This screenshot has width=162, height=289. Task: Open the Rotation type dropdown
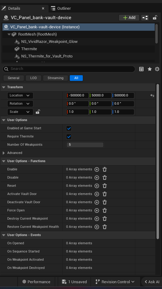20,103
